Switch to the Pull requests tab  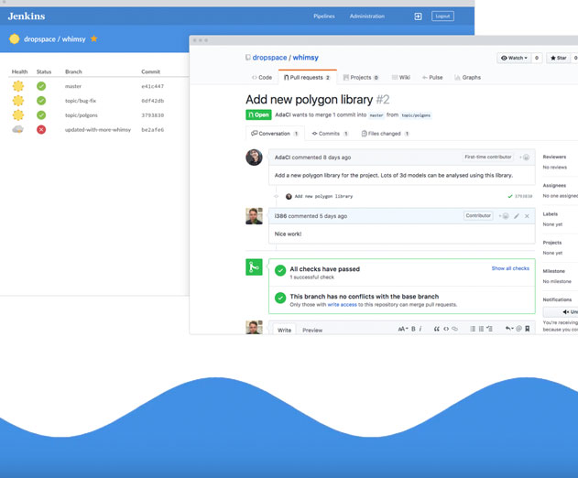pyautogui.click(x=307, y=78)
